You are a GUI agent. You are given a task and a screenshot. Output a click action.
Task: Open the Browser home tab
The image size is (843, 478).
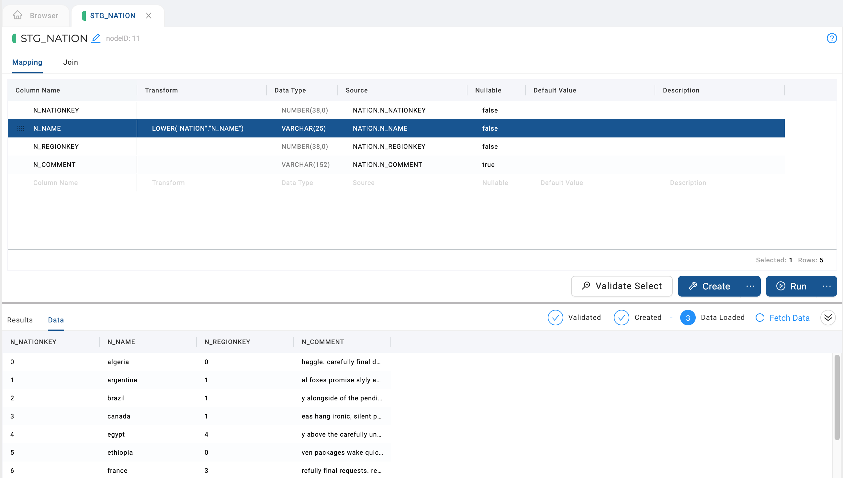[x=36, y=16]
